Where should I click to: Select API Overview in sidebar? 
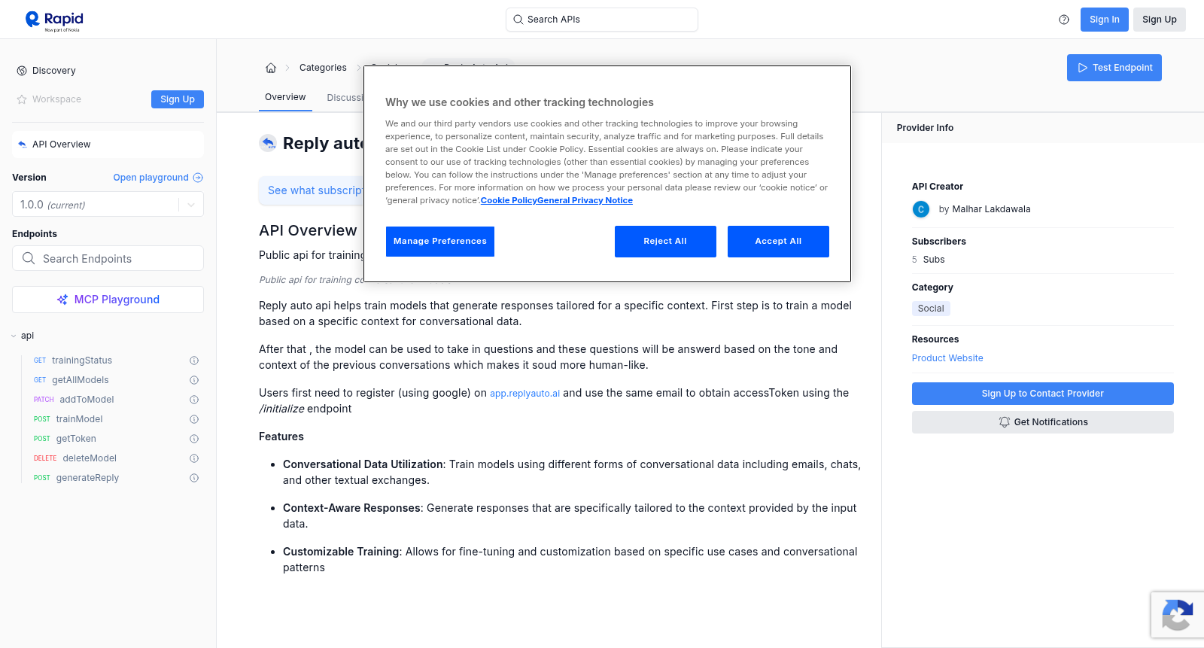pyautogui.click(x=108, y=145)
